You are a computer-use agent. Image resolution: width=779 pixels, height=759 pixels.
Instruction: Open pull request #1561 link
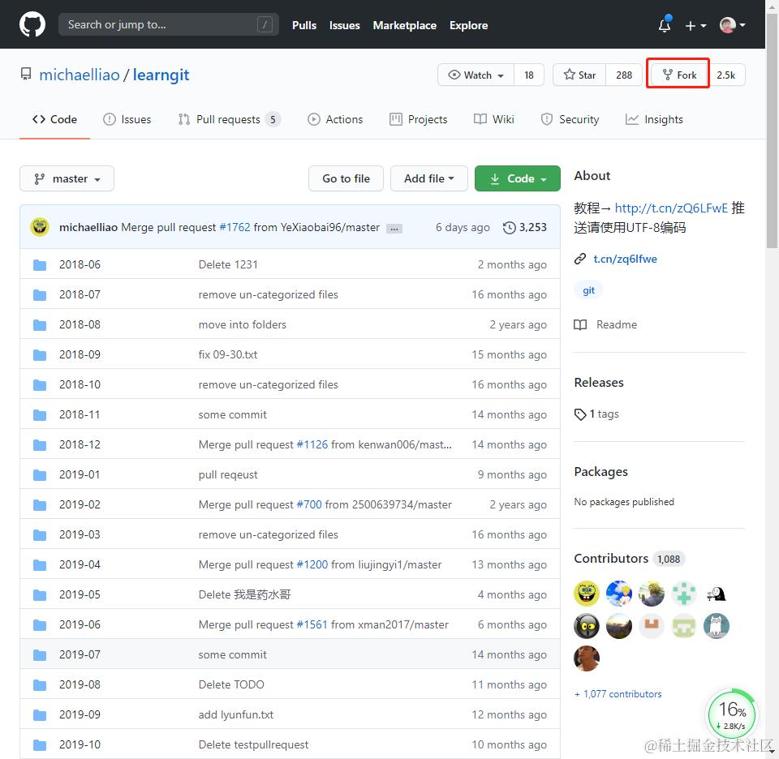point(312,625)
